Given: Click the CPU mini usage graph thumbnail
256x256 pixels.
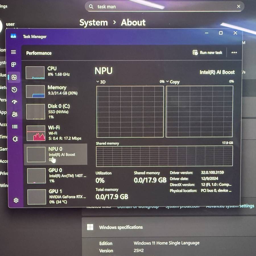Looking at the screenshot, I should click(x=35, y=73).
